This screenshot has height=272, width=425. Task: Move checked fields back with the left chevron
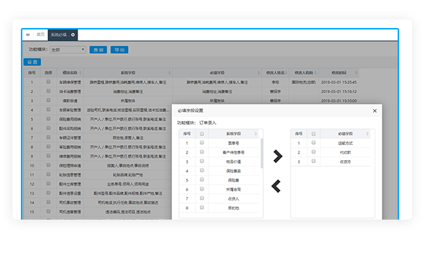[276, 187]
